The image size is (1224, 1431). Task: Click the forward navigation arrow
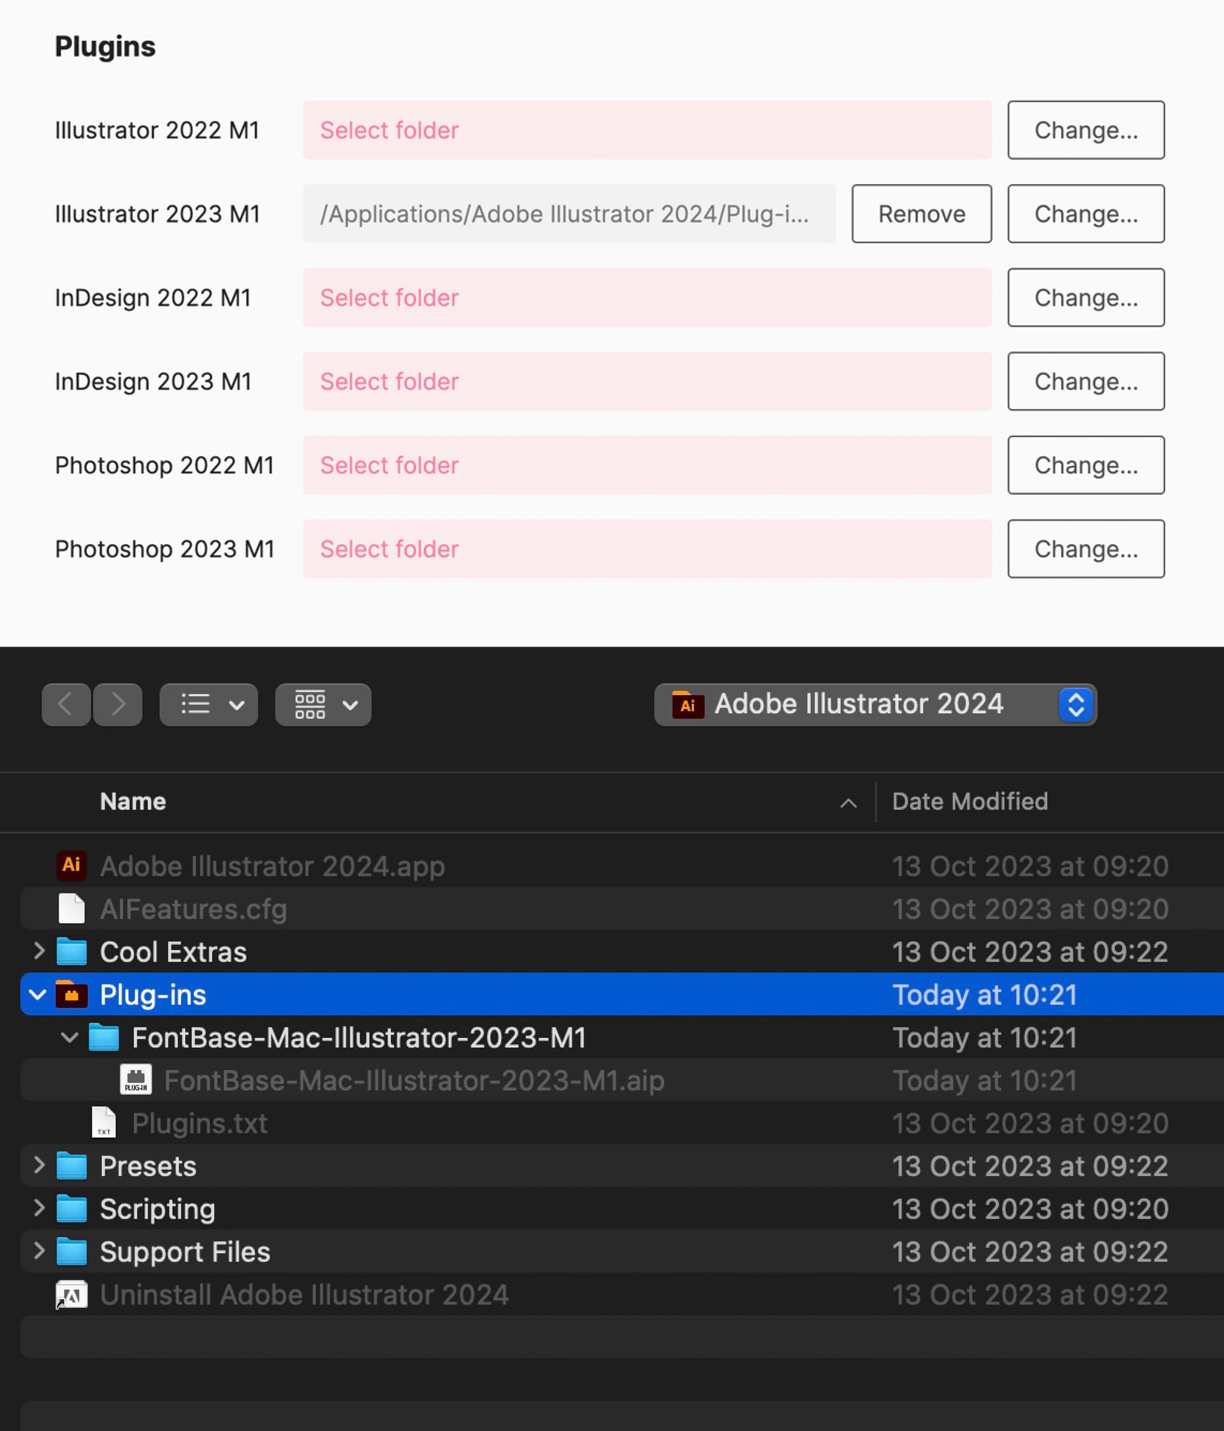[x=118, y=705]
